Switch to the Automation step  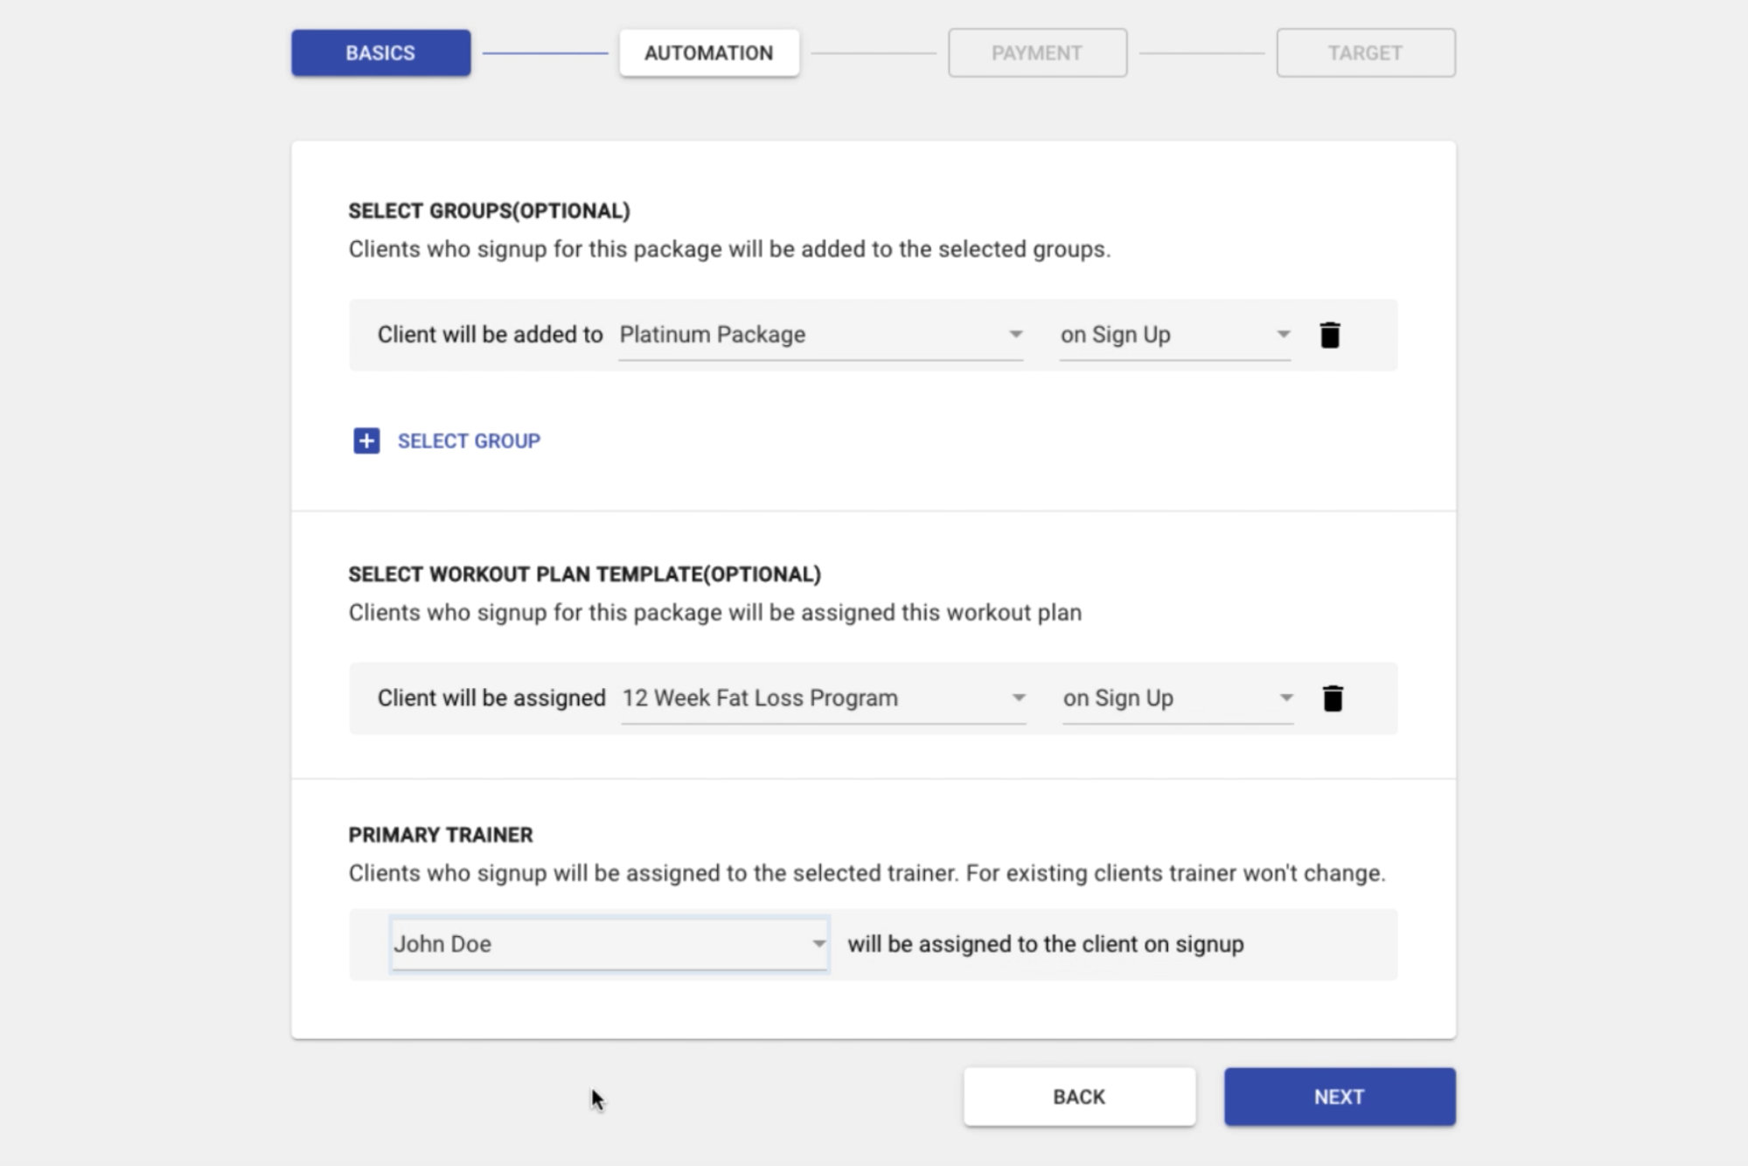click(708, 53)
